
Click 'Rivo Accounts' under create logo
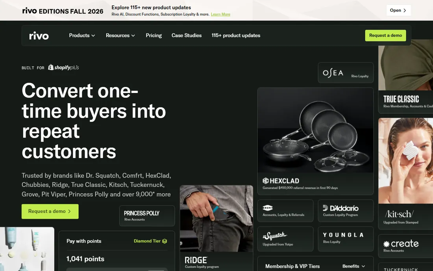pyautogui.click(x=394, y=251)
